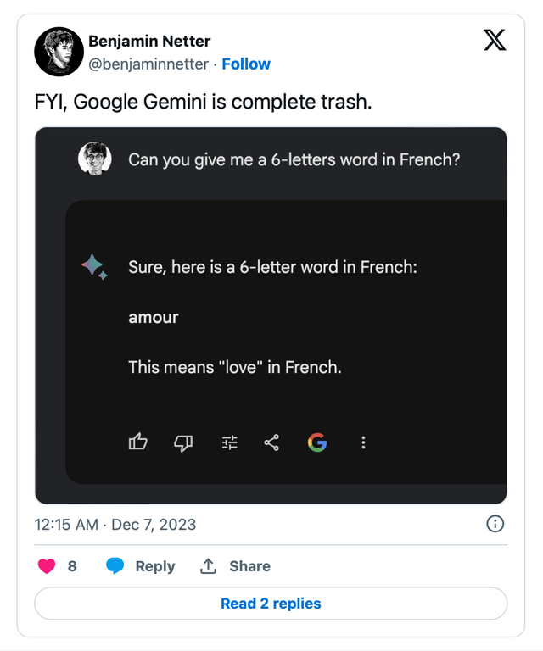Click the word amour in the response

[x=154, y=317]
